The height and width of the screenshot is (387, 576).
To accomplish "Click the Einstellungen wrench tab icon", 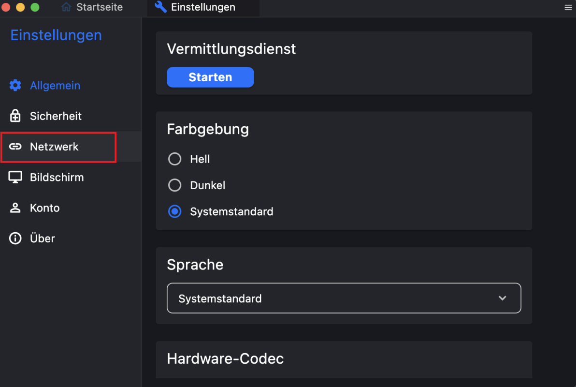I will (x=160, y=7).
